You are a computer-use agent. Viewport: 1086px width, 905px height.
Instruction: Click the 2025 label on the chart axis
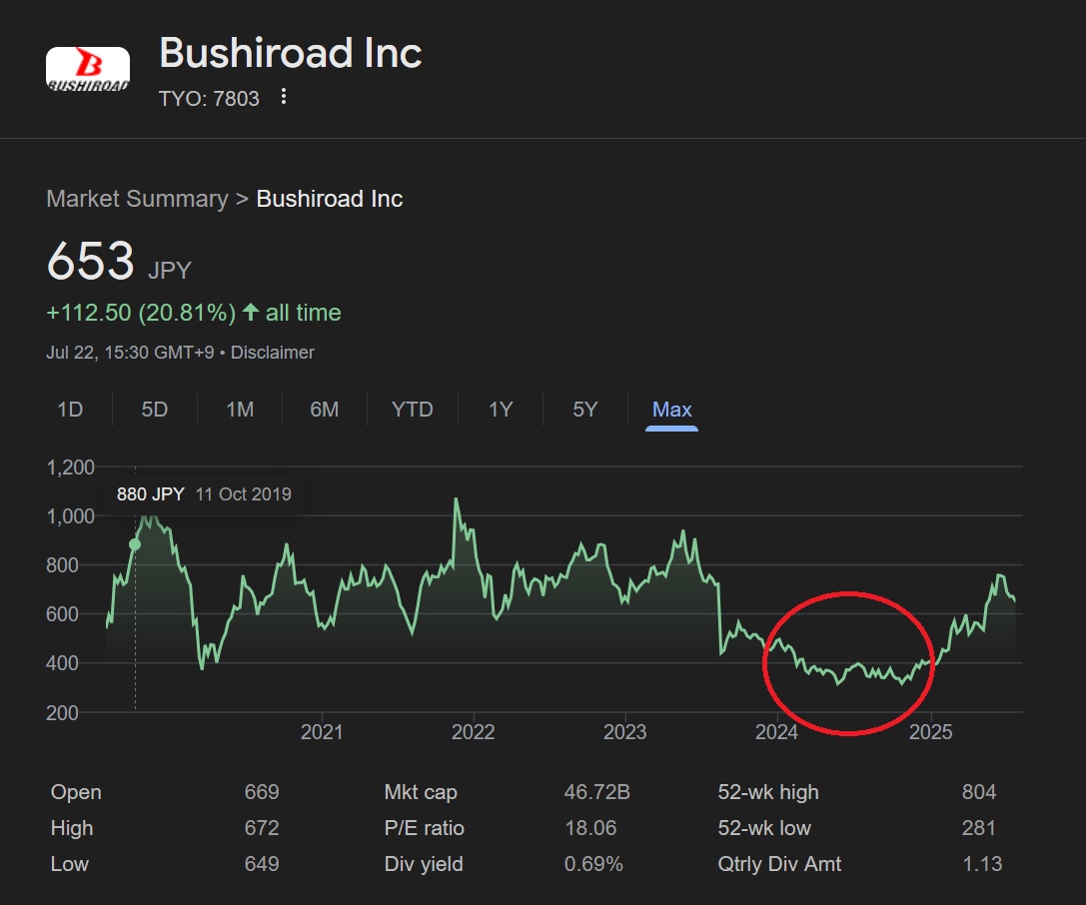coord(931,732)
